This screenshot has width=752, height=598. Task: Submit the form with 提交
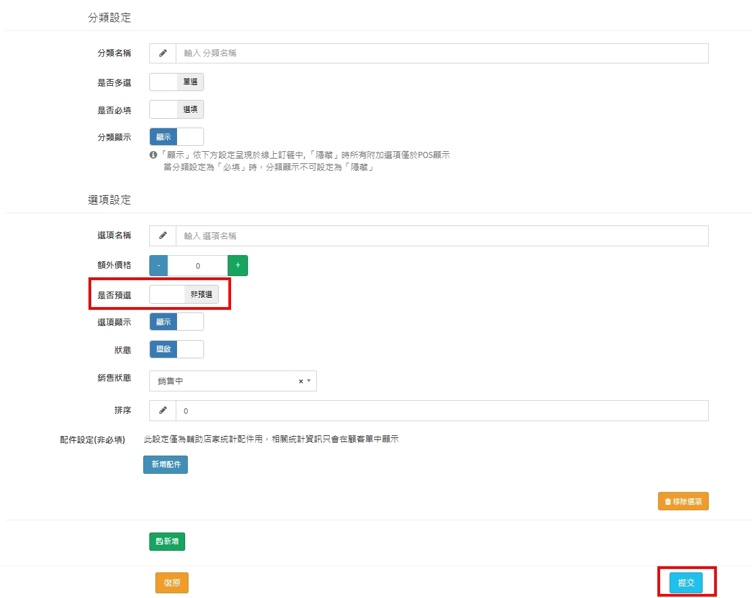point(686,583)
